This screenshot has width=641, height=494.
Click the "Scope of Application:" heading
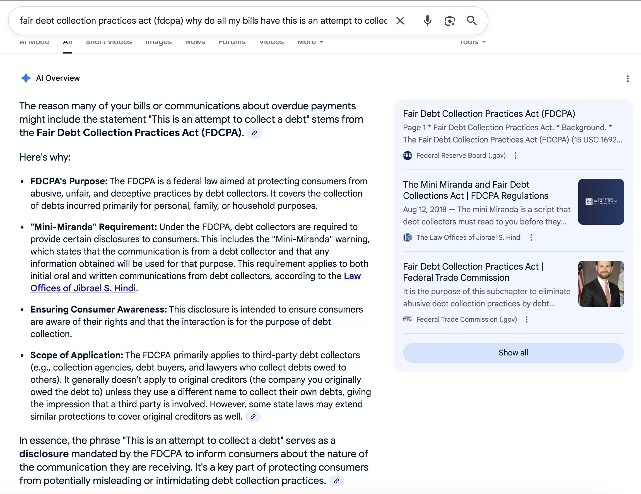click(x=77, y=355)
